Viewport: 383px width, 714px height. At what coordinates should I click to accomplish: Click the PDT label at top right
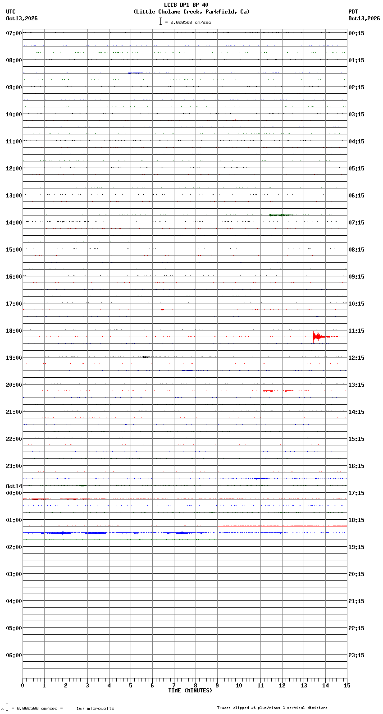[353, 12]
